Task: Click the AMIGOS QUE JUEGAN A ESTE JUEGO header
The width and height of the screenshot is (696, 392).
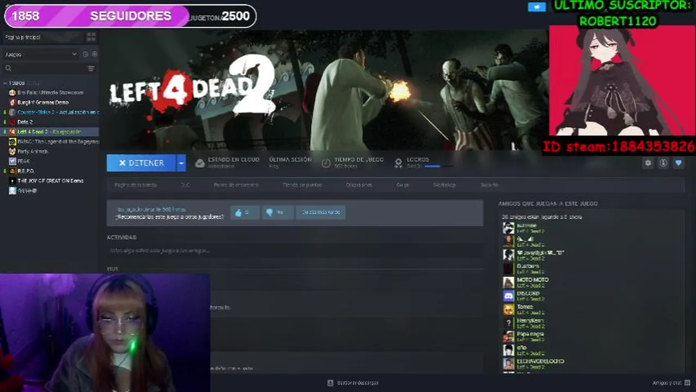Action: [548, 204]
